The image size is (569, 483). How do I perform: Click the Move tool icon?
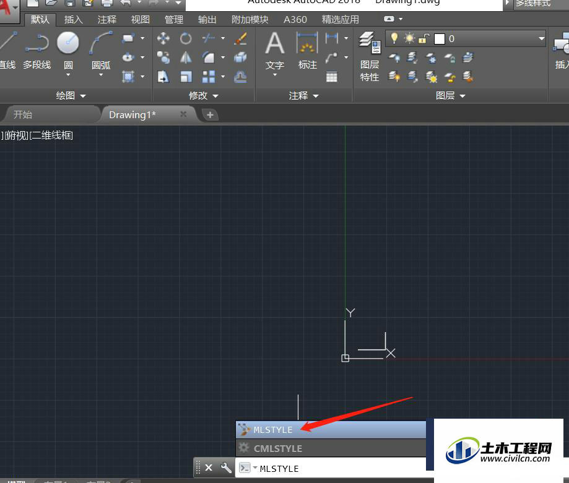pos(163,38)
